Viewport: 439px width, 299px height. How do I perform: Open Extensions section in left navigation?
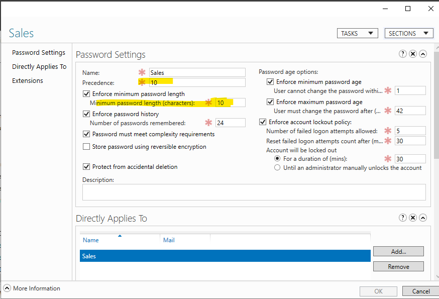point(28,81)
